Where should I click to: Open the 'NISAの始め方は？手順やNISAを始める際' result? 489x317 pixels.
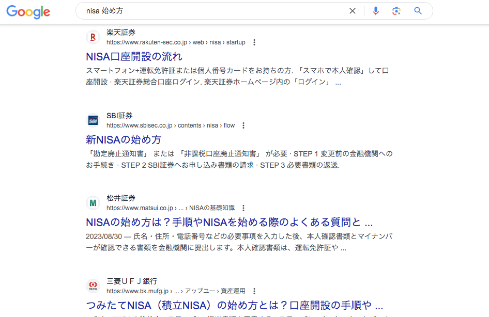pos(229,223)
